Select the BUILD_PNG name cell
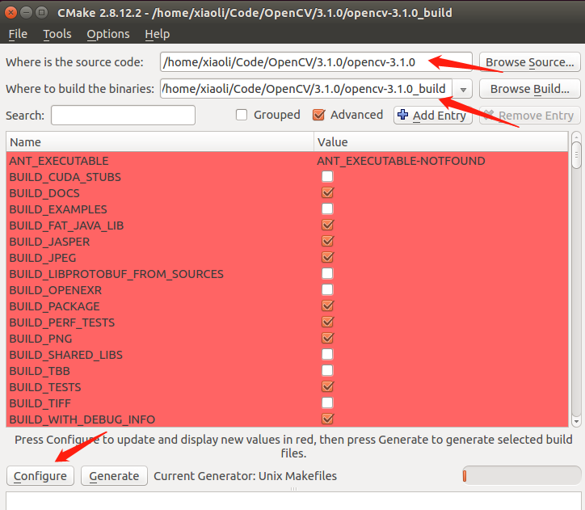Screen dimensions: 585x510 click(x=40, y=339)
